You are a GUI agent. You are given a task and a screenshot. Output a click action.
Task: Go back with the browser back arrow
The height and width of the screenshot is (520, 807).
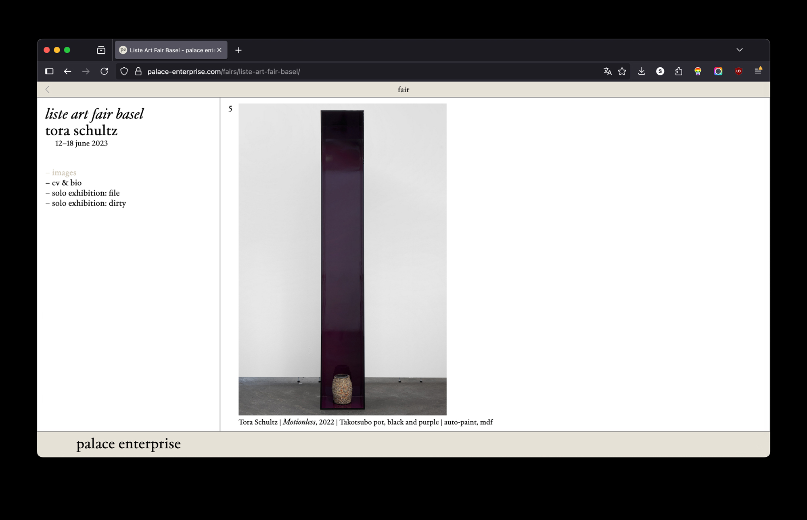coord(67,71)
